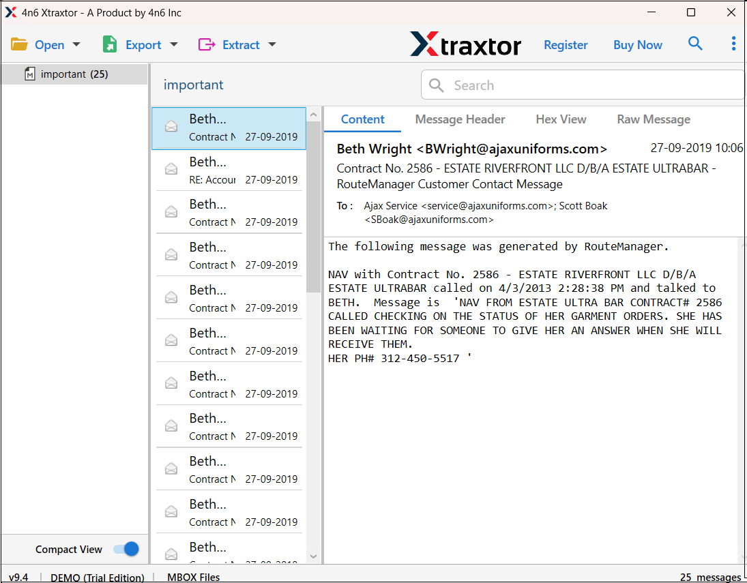Image resolution: width=747 pixels, height=583 pixels.
Task: Click the Open folder icon
Action: (19, 44)
